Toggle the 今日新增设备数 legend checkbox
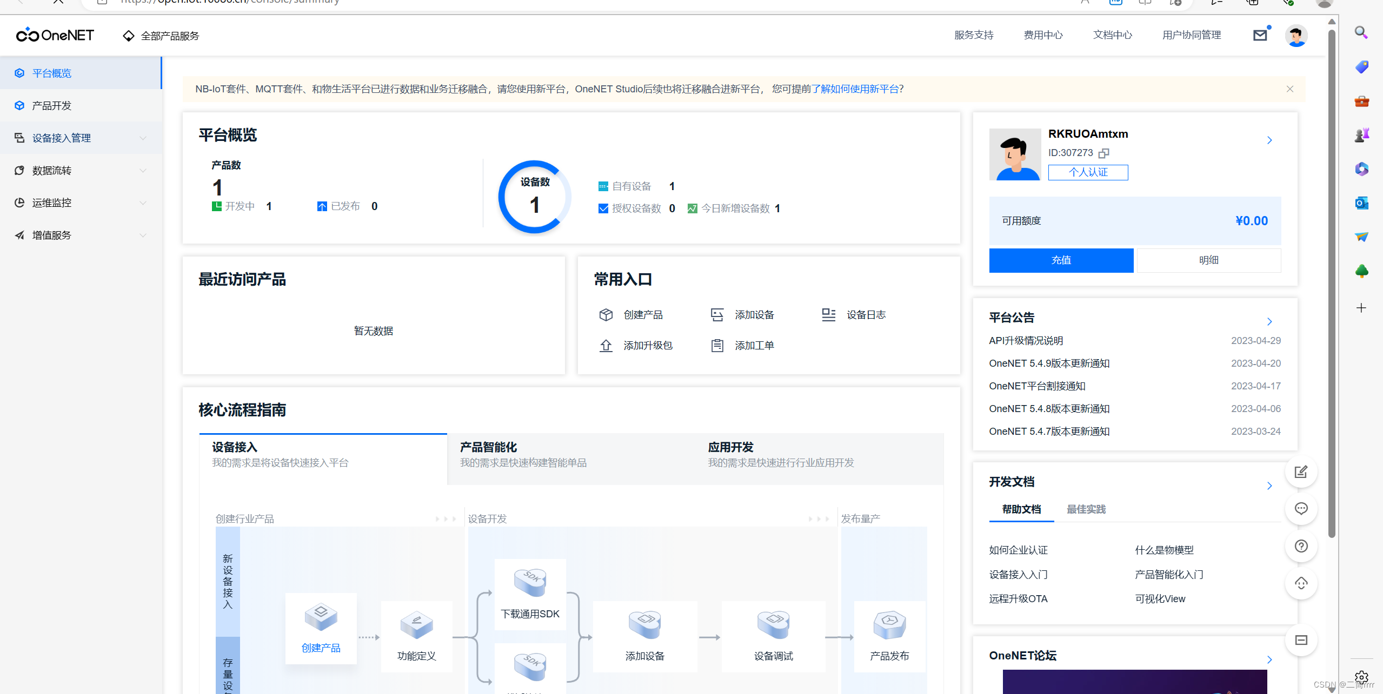Image resolution: width=1383 pixels, height=694 pixels. (x=692, y=209)
